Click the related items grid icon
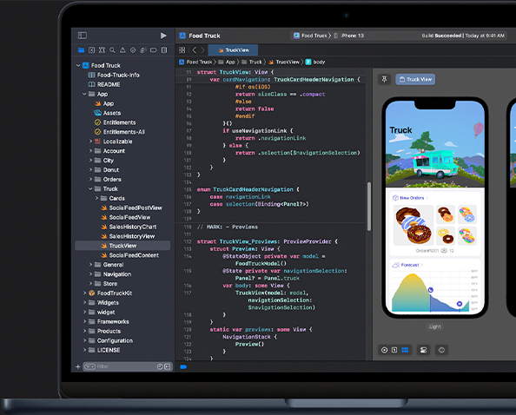Viewport: 516px width, 415px height. [x=182, y=50]
